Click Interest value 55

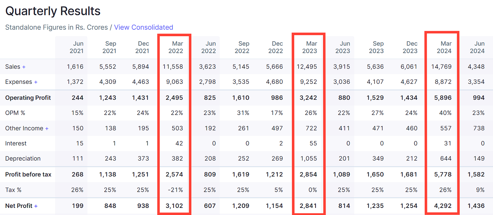point(314,143)
